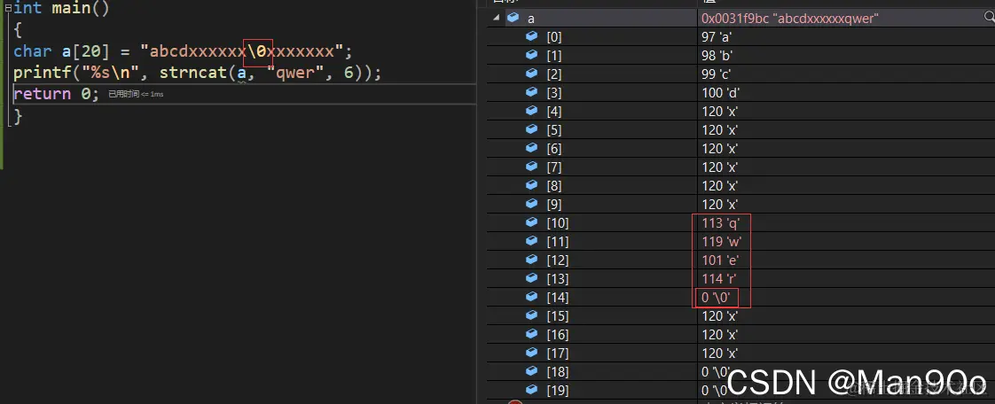Click the return 0; statement
Viewport: 995px width, 404px height.
[57, 94]
